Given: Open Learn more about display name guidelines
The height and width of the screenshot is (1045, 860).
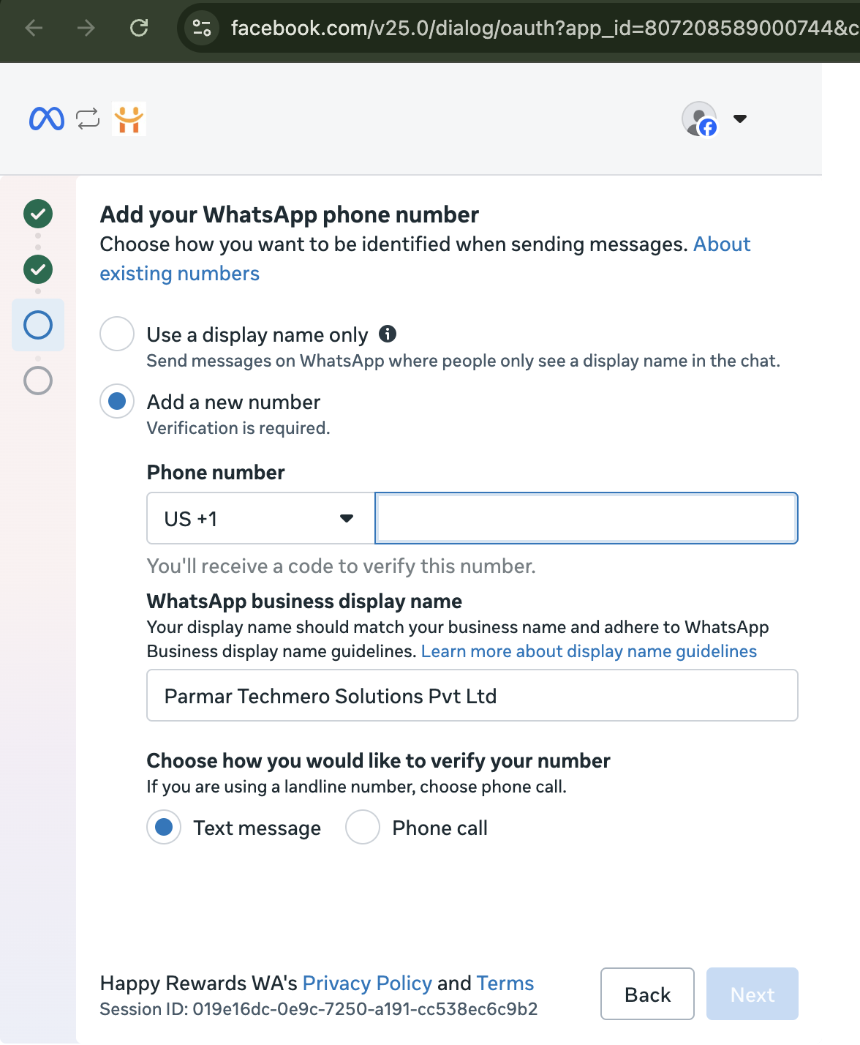Looking at the screenshot, I should (x=589, y=651).
